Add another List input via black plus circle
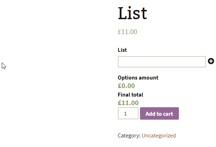This screenshot has width=216, height=147. [x=211, y=61]
